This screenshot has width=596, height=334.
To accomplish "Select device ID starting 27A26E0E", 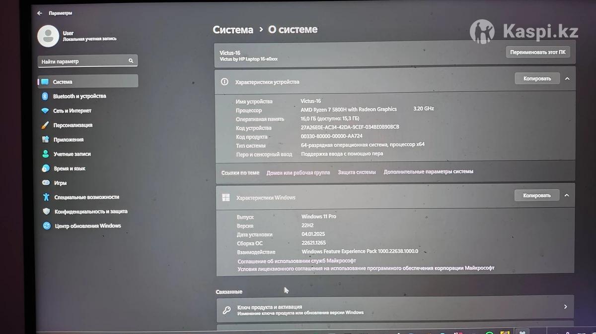I will pyautogui.click(x=350, y=127).
